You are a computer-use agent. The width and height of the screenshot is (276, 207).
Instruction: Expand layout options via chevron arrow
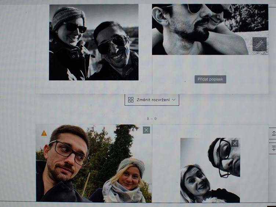[x=174, y=100]
